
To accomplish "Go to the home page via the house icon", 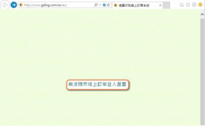I will [x=182, y=5].
